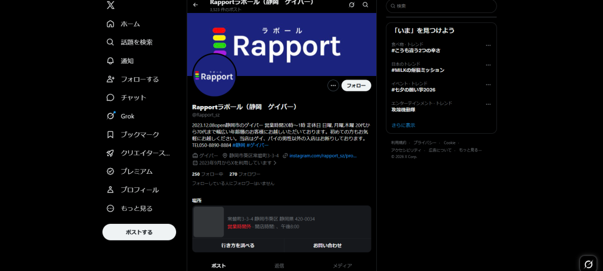Viewport: 603px width, 271px height.
Task: Click the location map thumbnail
Action: point(208,222)
